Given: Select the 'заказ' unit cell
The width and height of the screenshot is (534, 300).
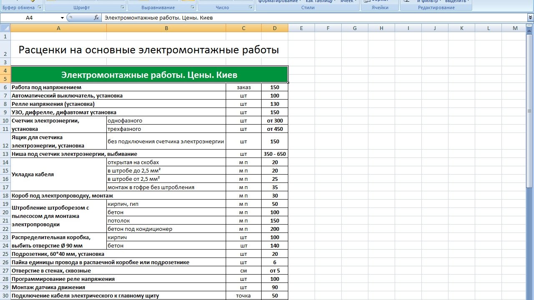Looking at the screenshot, I should (244, 87).
